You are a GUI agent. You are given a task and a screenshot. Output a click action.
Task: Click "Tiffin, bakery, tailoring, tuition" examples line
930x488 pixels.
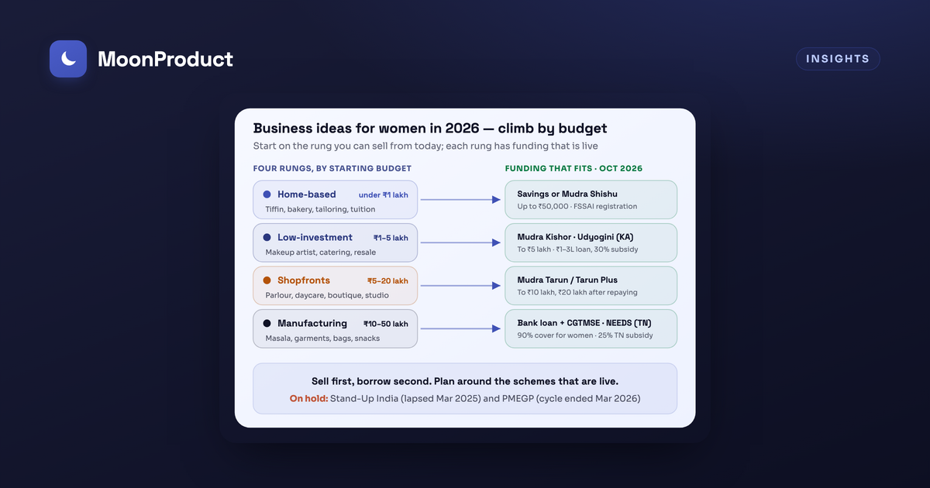(320, 209)
